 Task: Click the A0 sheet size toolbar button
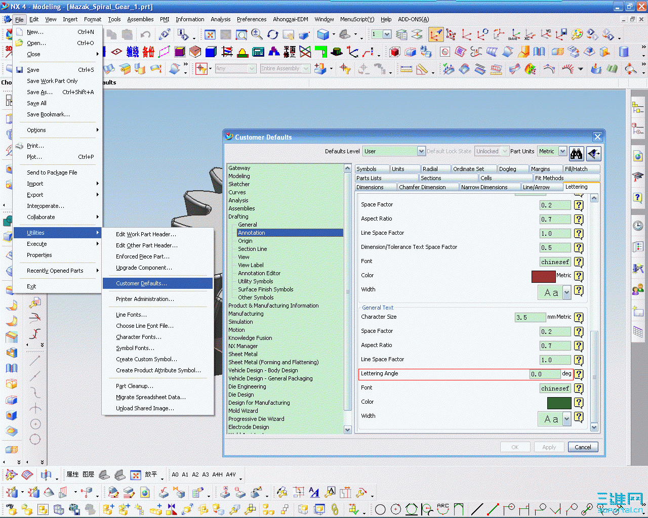[175, 474]
